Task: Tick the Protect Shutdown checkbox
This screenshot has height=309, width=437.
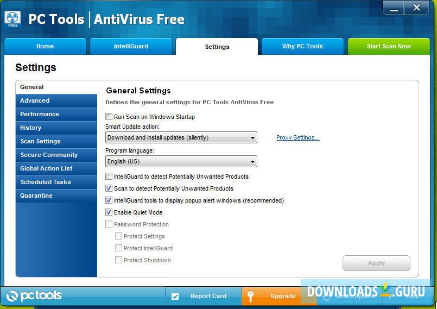Action: tap(118, 260)
